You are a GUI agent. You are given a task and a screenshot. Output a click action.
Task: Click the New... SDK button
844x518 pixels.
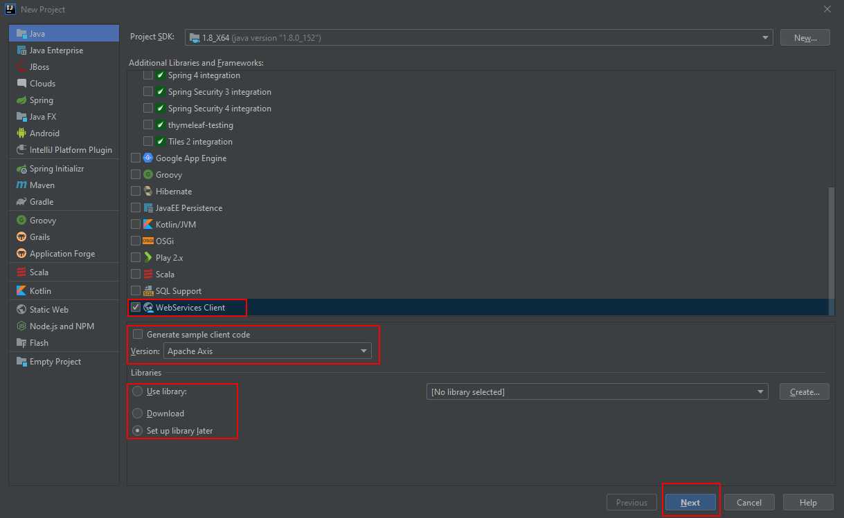click(x=805, y=37)
